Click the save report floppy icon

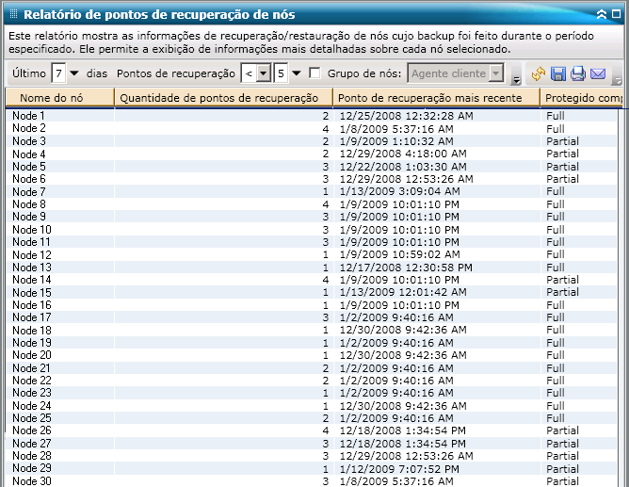(x=558, y=73)
